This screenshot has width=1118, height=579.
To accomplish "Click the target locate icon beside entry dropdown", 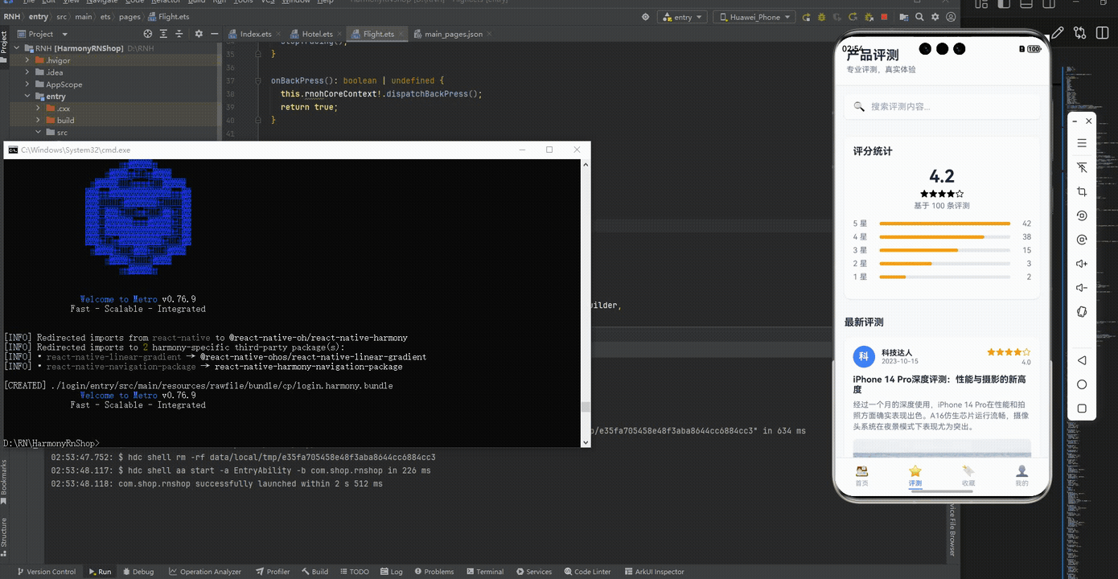I will (x=645, y=17).
